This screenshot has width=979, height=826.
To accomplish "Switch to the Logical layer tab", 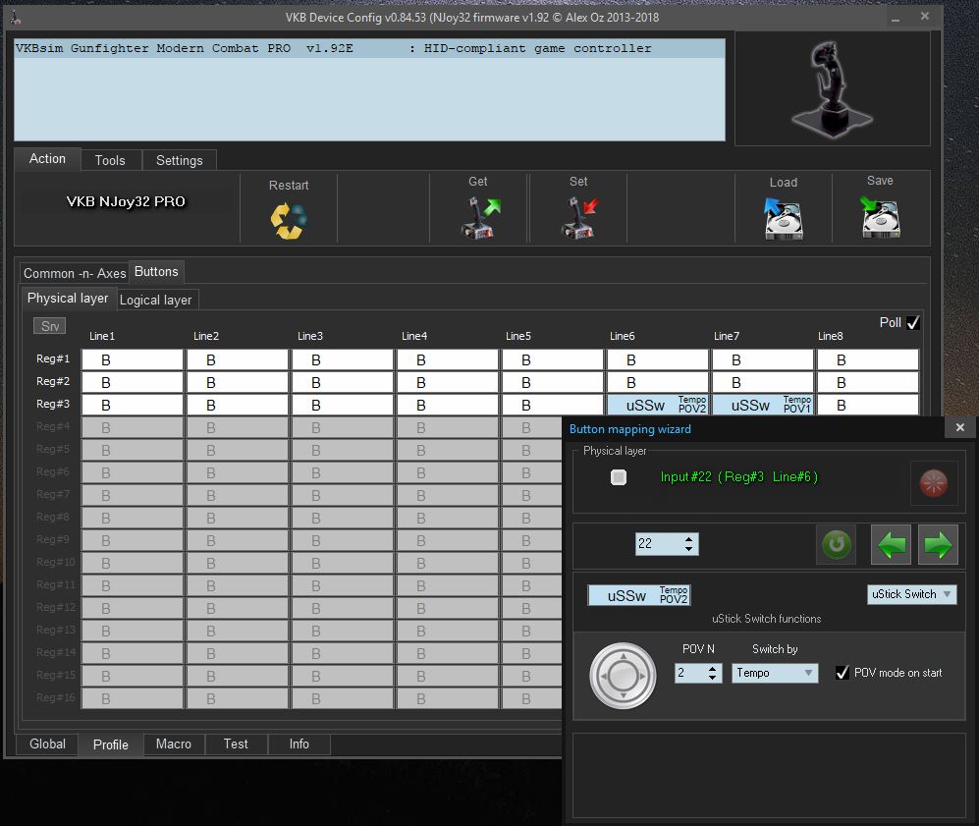I will [155, 301].
